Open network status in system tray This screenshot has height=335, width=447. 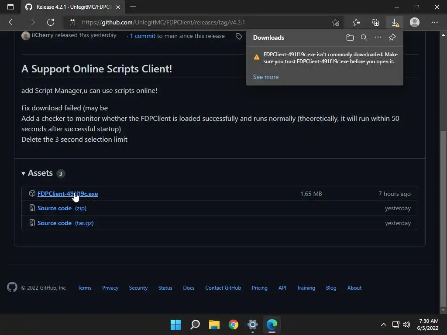(x=395, y=325)
